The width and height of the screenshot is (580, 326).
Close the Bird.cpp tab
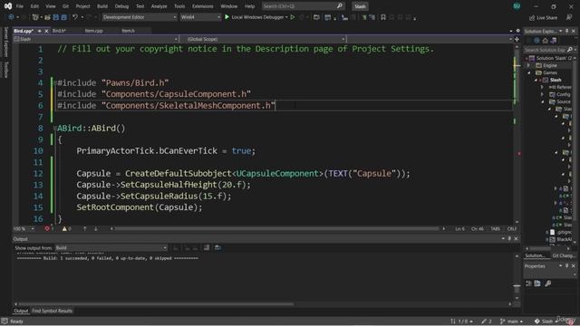46,31
